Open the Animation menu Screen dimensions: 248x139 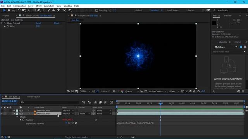click(49, 6)
